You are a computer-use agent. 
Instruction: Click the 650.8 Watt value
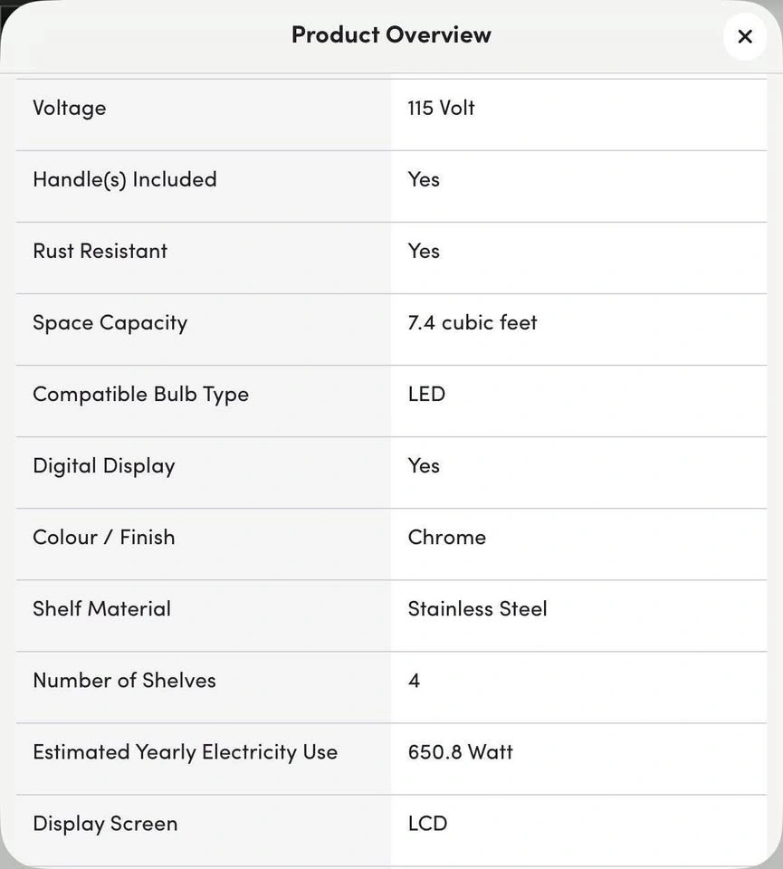point(460,752)
